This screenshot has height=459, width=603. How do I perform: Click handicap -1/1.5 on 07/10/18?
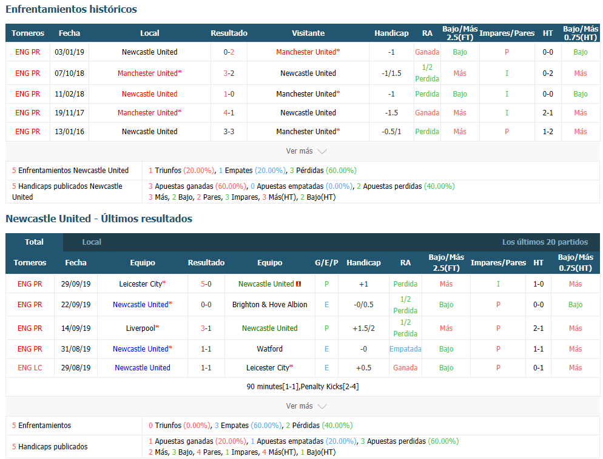[x=391, y=73]
